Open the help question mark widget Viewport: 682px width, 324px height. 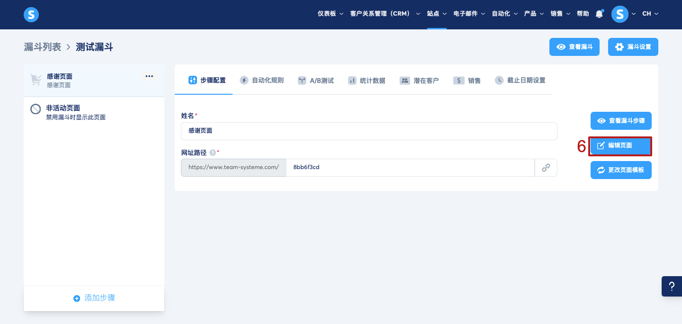click(x=672, y=287)
